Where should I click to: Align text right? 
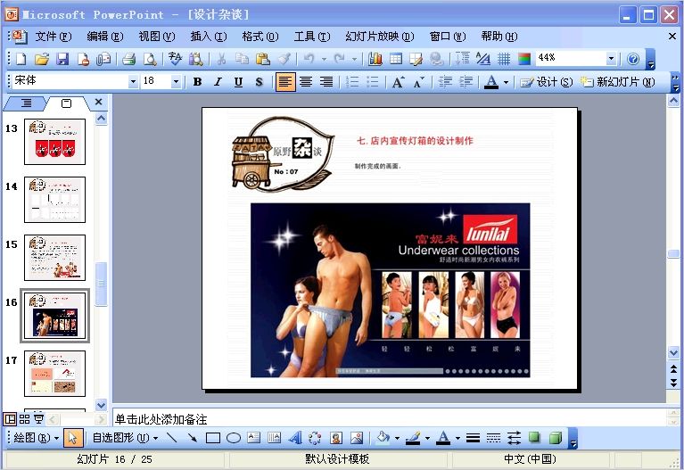[326, 82]
